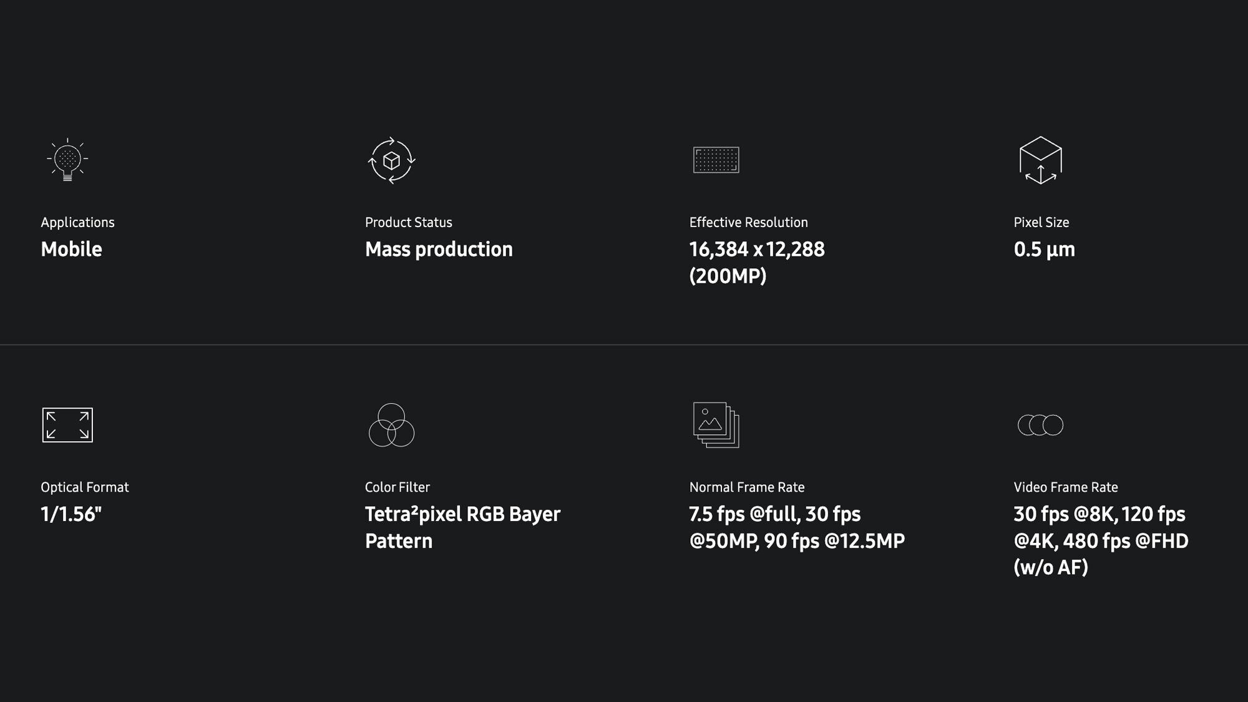Click the Product Status cube cycle icon
The height and width of the screenshot is (702, 1248).
[391, 160]
